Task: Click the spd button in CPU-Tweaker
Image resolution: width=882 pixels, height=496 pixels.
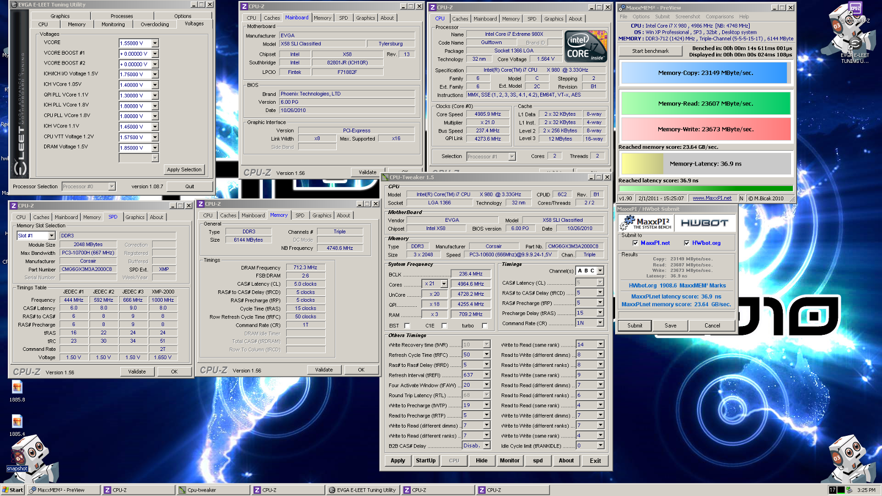Action: tap(538, 460)
